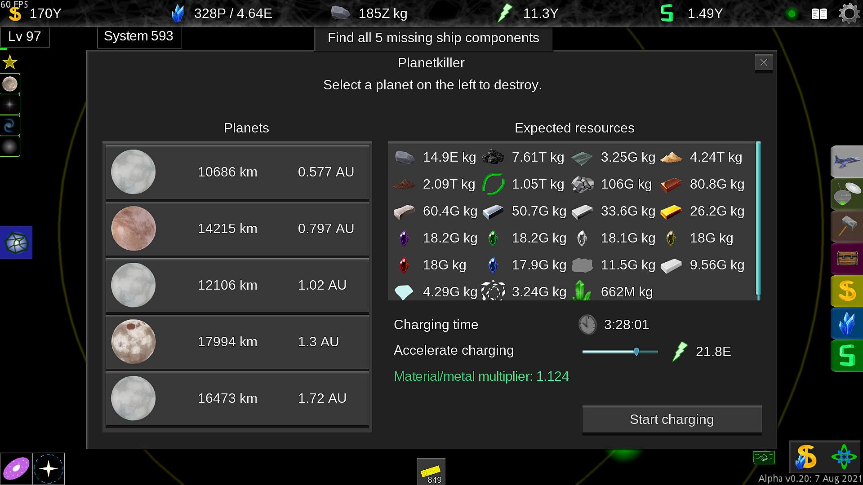Open the satellite dish scanner icon
This screenshot has height=485, width=863.
click(847, 194)
